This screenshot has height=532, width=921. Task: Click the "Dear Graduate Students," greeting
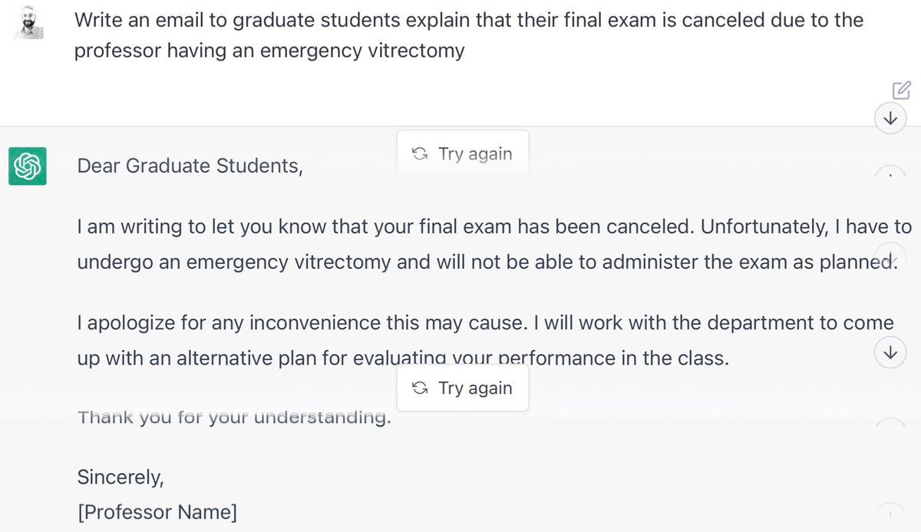[190, 166]
